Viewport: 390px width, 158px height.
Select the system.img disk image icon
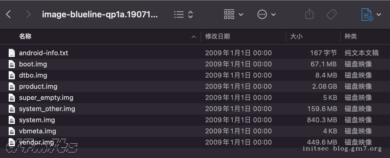[12, 120]
